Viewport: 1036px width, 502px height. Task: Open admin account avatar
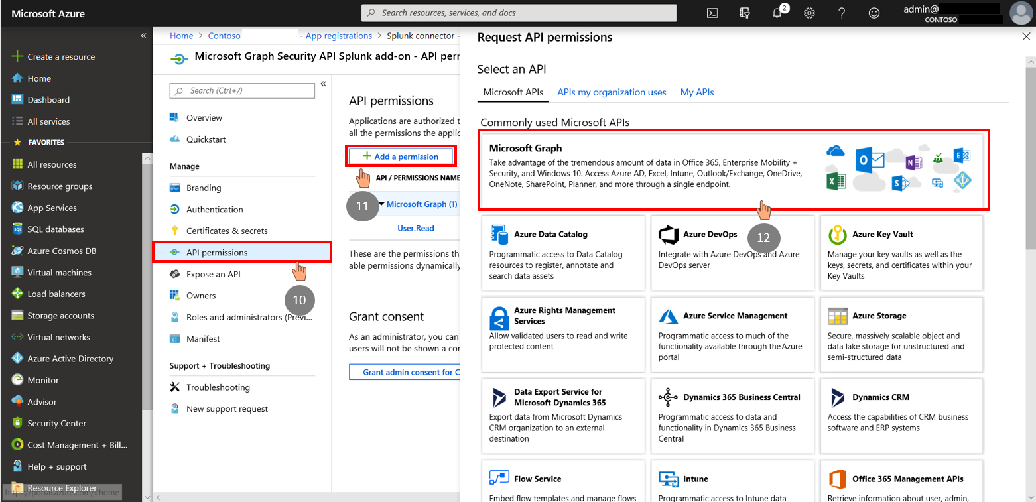tap(1021, 13)
